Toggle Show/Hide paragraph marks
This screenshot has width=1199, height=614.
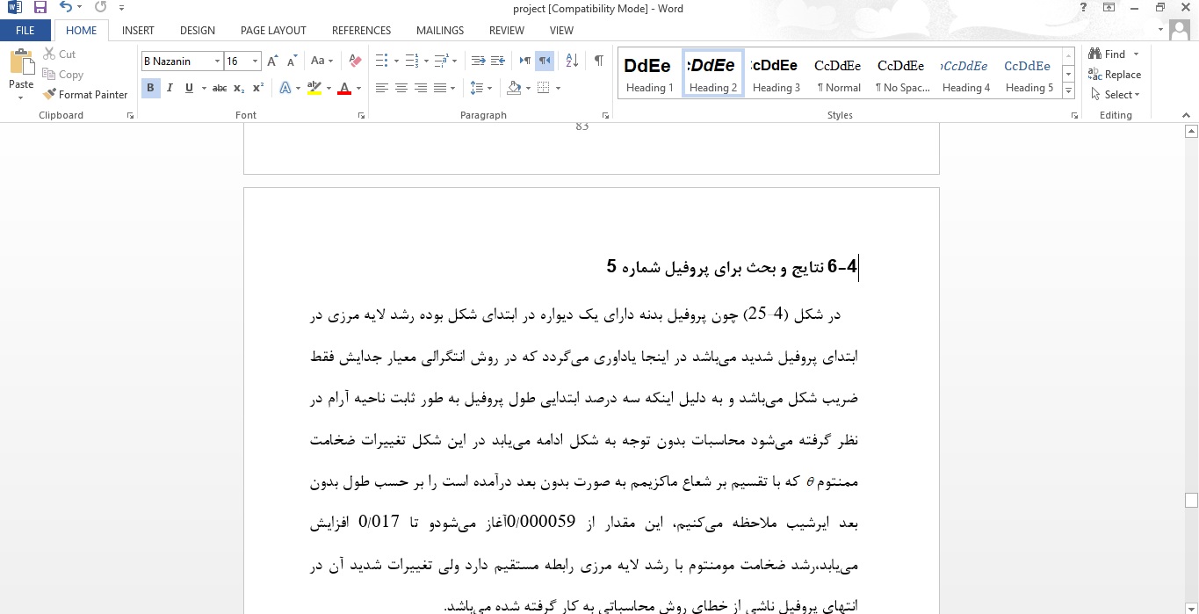point(598,61)
